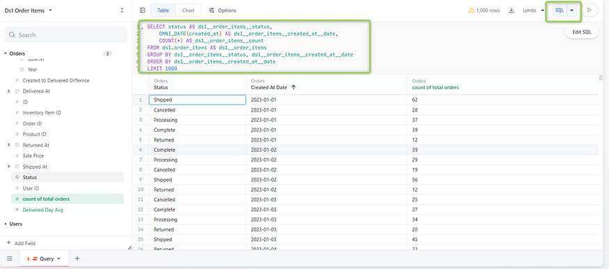
Task: Click Add Field link
Action: [x=25, y=243]
